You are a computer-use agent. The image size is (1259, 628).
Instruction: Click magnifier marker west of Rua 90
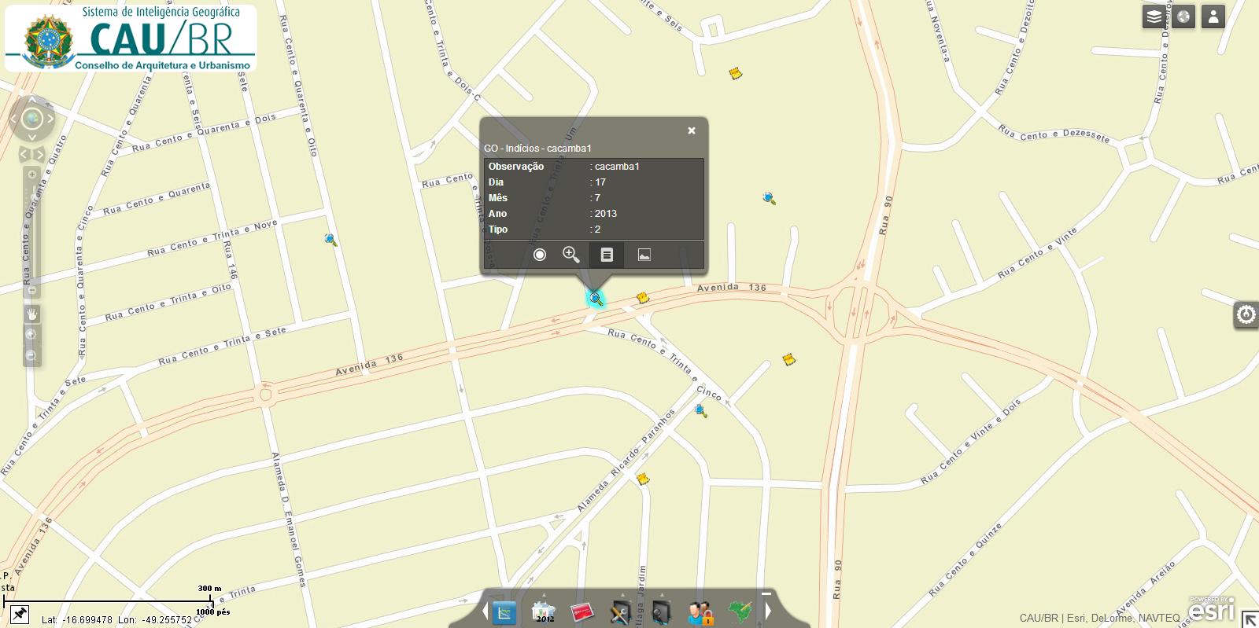(x=770, y=198)
